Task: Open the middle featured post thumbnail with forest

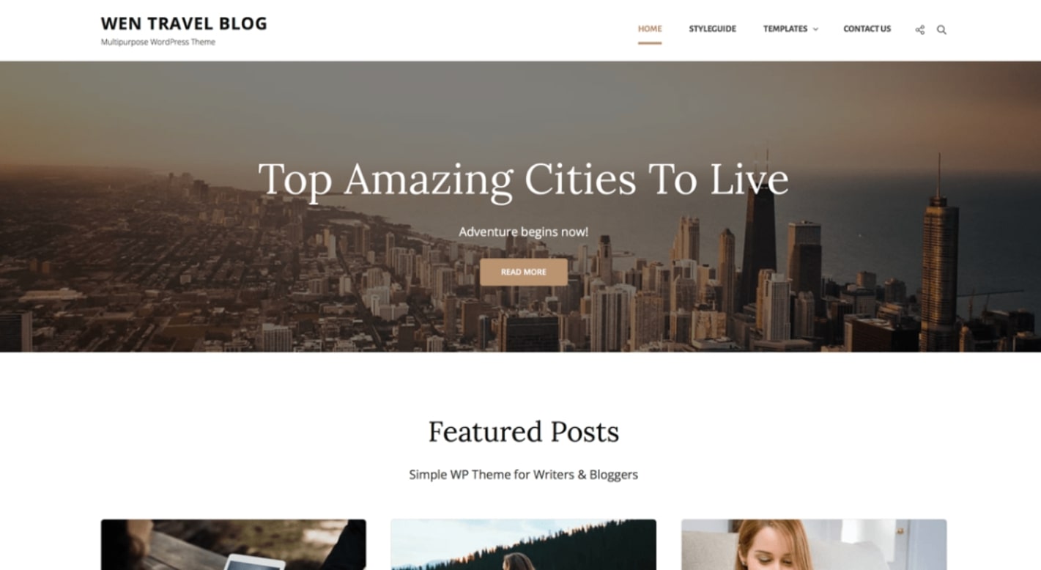Action: pos(523,544)
